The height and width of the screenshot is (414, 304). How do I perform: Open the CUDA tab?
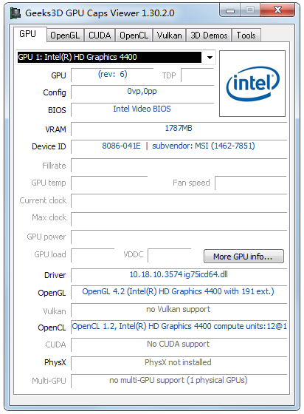[x=100, y=35]
